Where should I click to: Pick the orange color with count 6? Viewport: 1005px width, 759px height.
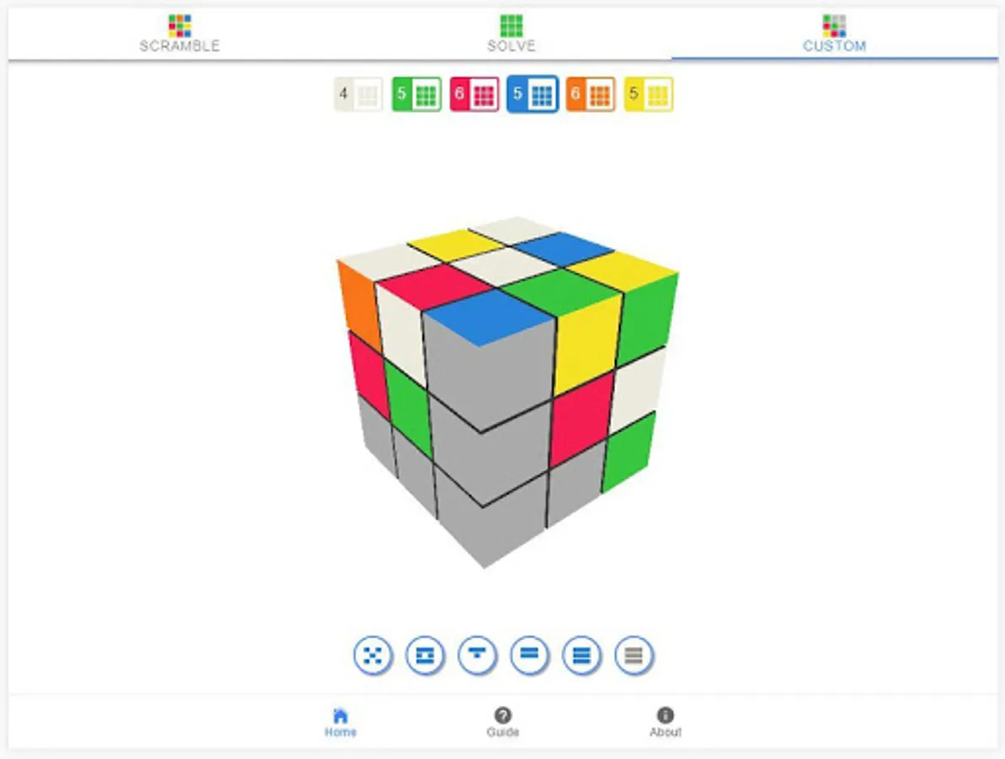tap(591, 94)
